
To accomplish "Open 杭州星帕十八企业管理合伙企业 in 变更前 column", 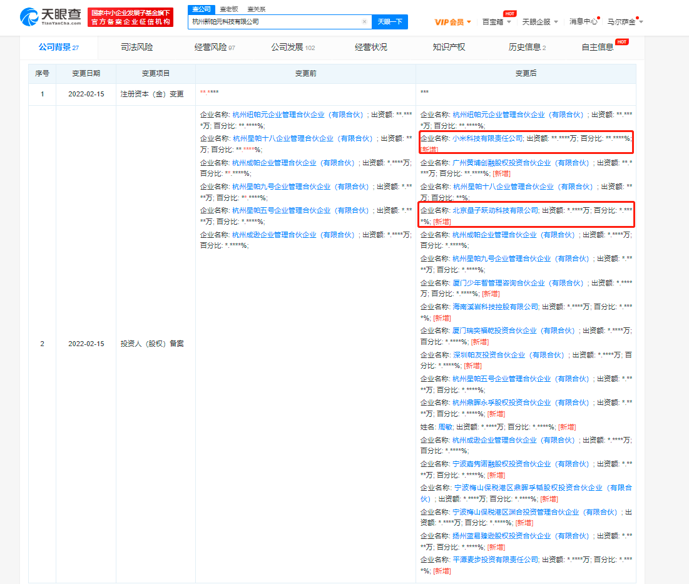I will click(302, 138).
